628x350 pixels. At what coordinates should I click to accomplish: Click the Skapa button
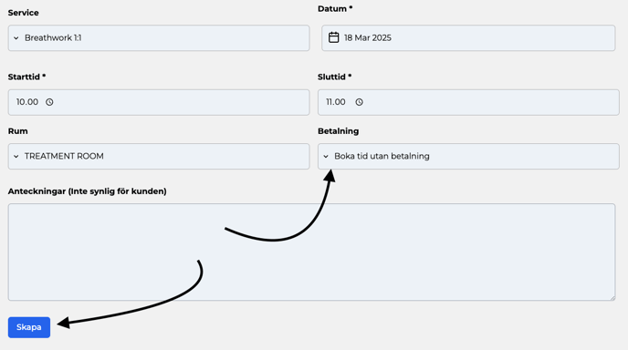tap(29, 327)
